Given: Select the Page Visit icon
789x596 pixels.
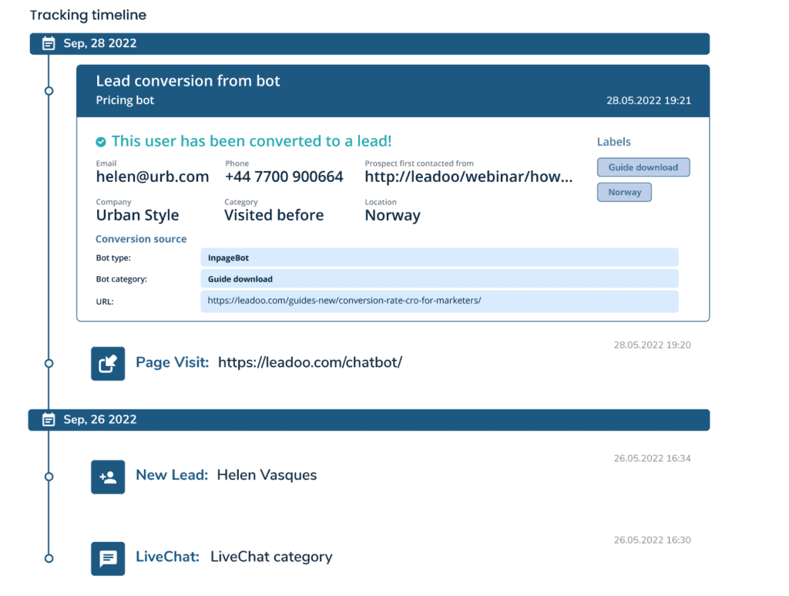Looking at the screenshot, I should pos(107,362).
